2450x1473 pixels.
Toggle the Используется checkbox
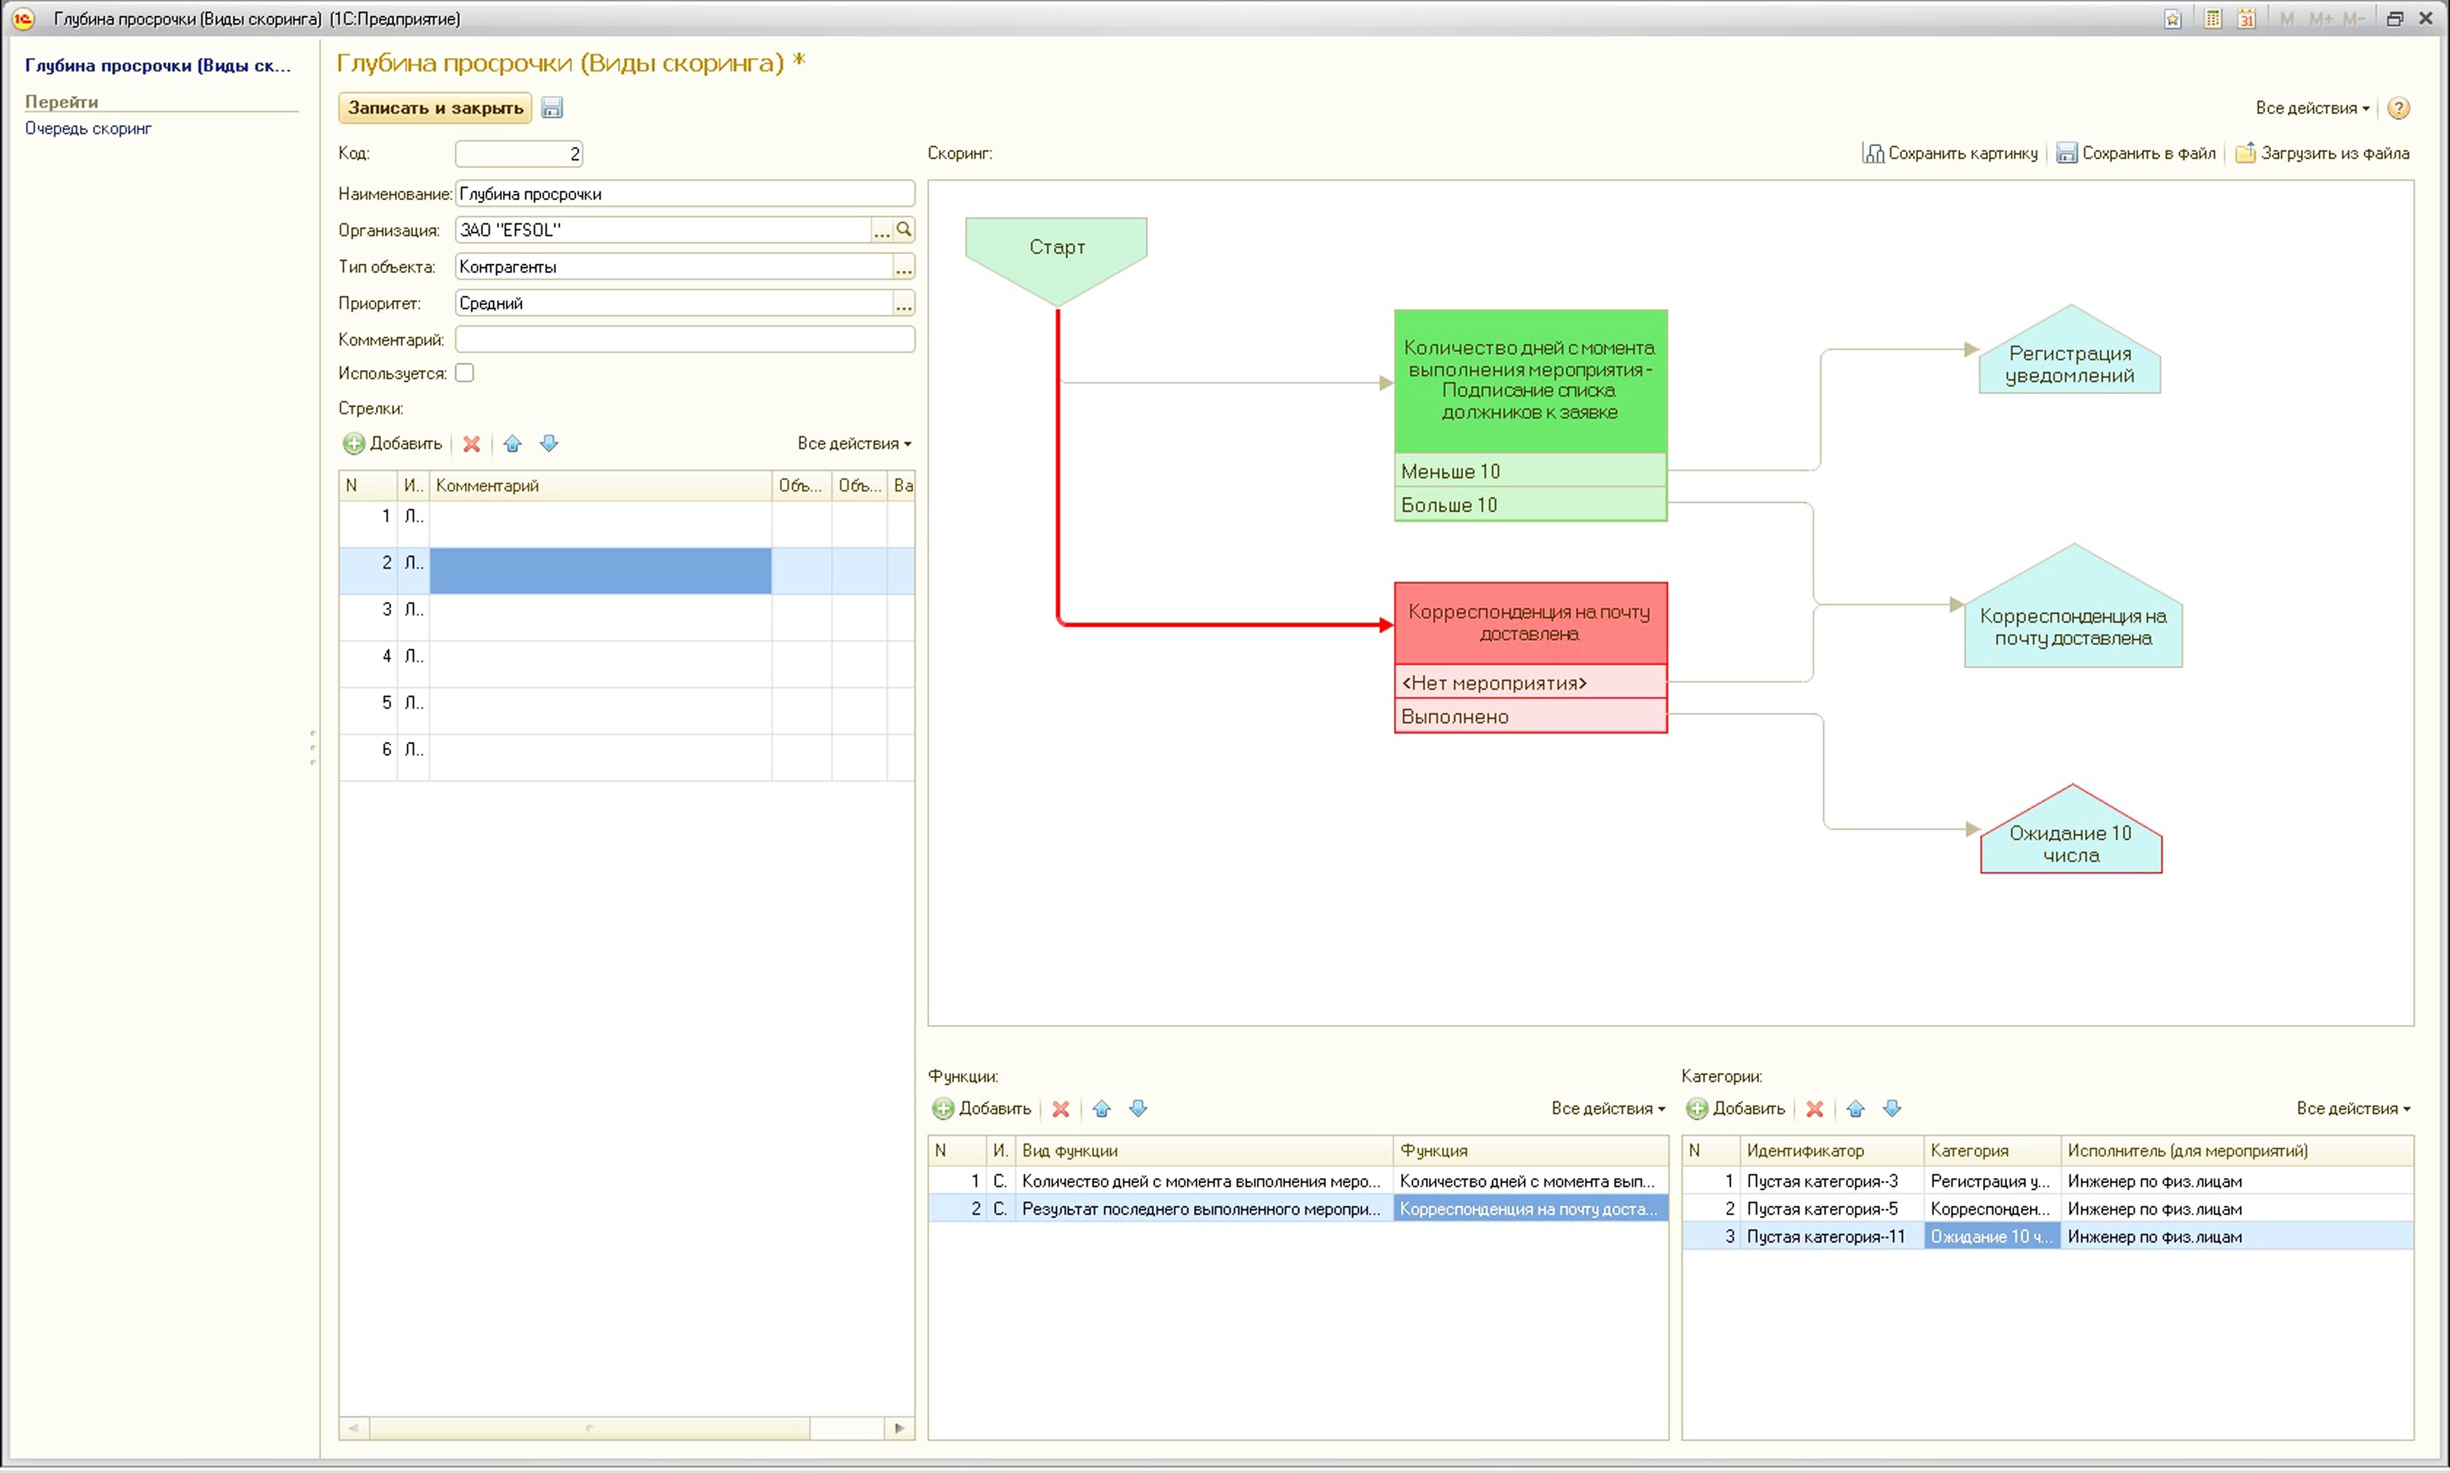coord(464,373)
